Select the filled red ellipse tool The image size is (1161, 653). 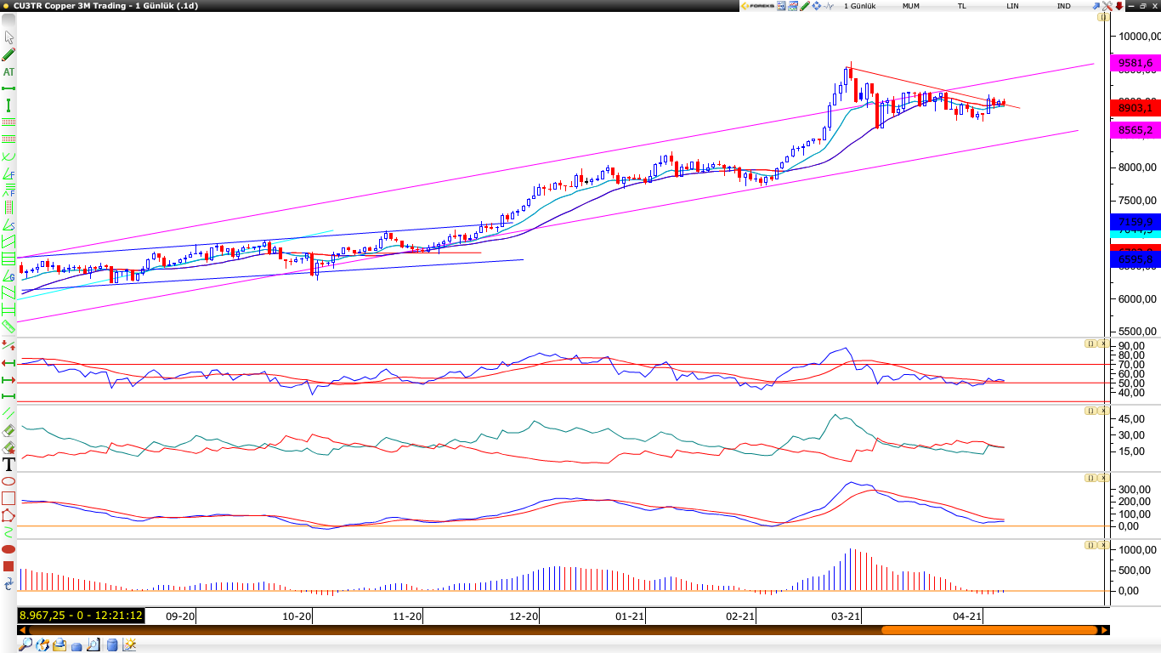click(9, 549)
